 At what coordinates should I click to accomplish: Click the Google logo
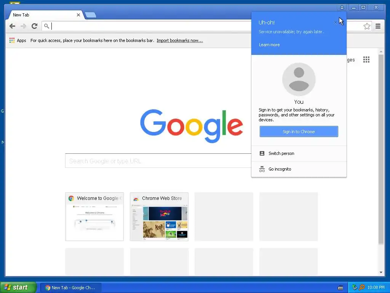pos(191,126)
